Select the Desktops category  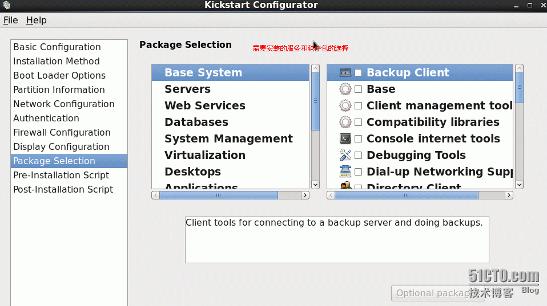(x=230, y=172)
